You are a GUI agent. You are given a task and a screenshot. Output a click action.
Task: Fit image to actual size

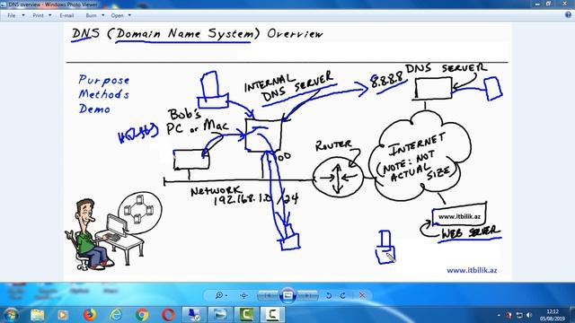(x=243, y=295)
